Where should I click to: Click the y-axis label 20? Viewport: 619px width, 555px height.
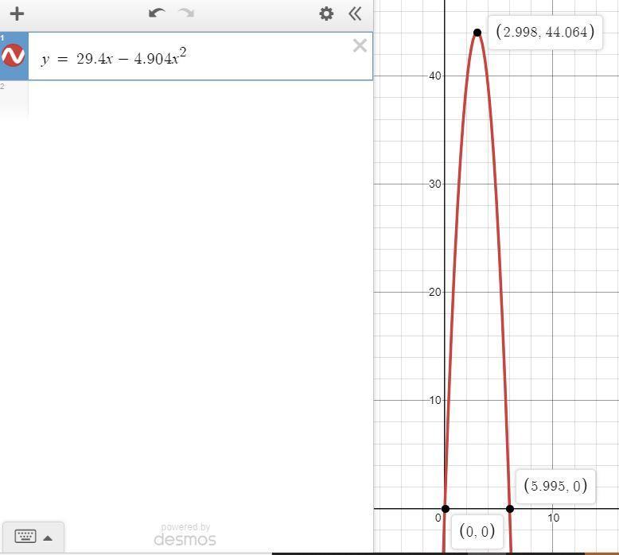(x=434, y=292)
